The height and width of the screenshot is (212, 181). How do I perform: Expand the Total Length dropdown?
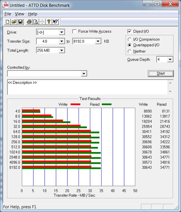pos(62,51)
